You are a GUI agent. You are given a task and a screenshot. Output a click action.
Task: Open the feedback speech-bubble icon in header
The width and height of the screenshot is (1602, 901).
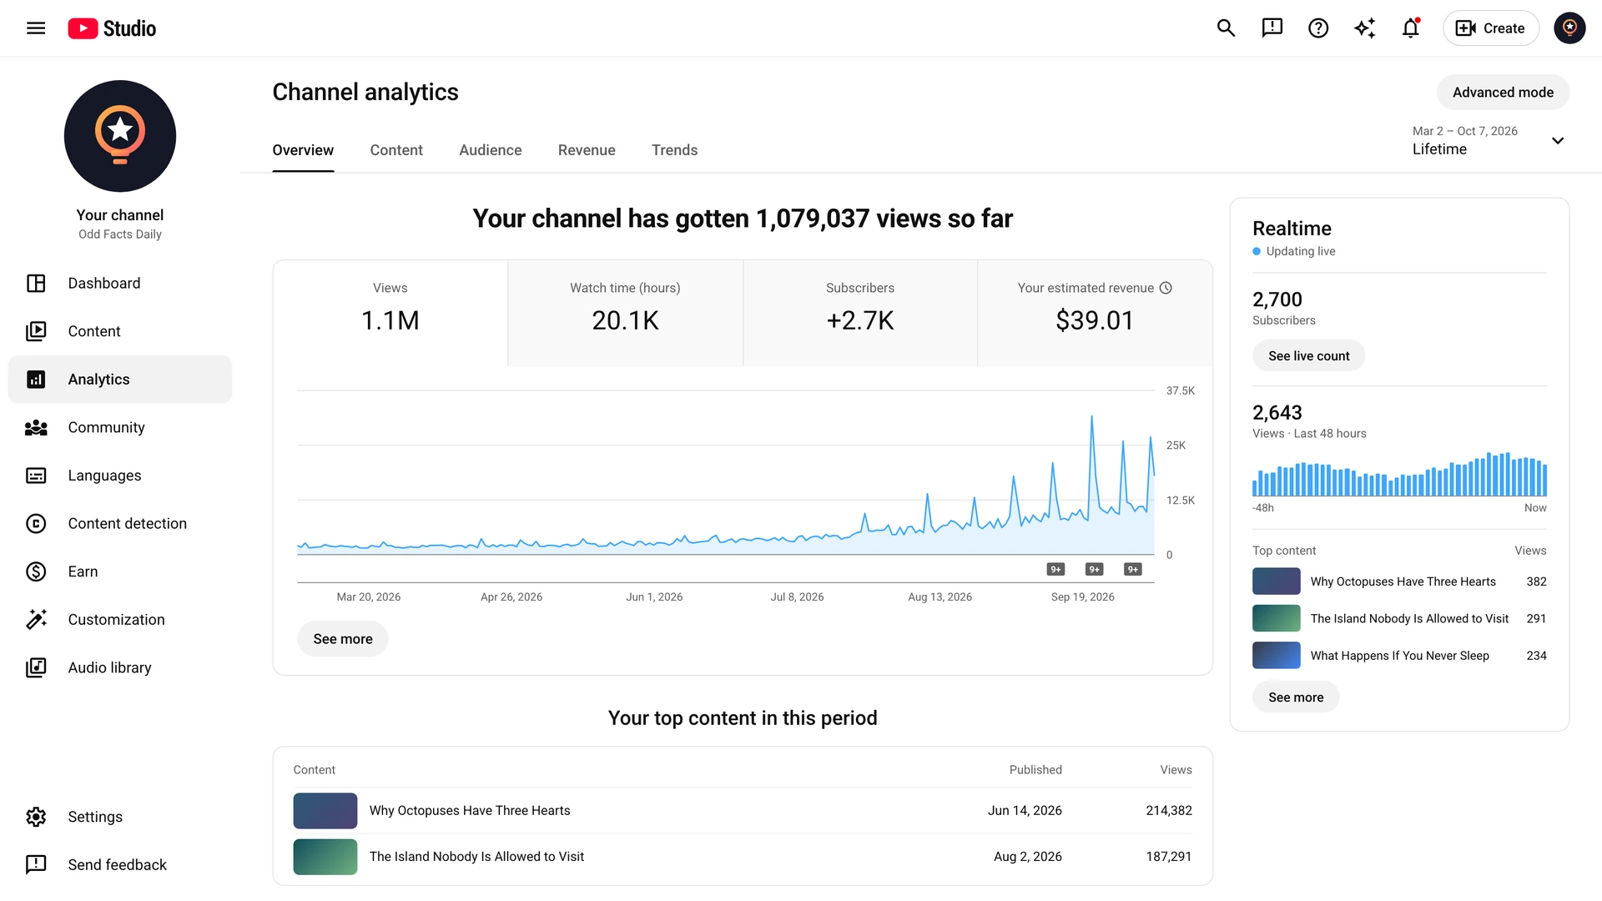(1272, 28)
